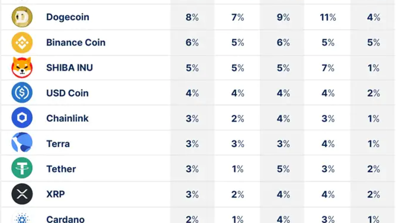Click Dogecoin's 11% value cell
The width and height of the screenshot is (396, 223).
(x=328, y=17)
